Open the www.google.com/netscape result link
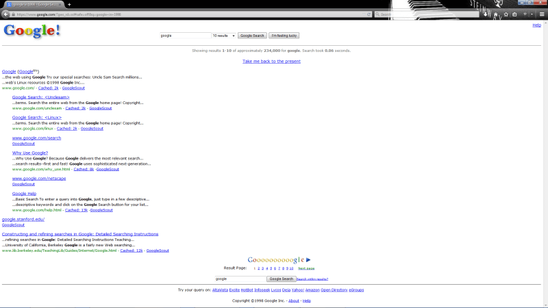 pos(39,179)
